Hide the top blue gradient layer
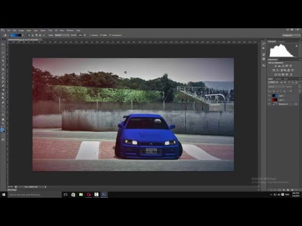The image size is (302, 226). tap(270, 96)
